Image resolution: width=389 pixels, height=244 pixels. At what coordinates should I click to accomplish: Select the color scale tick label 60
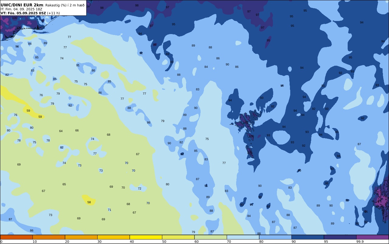196,242
